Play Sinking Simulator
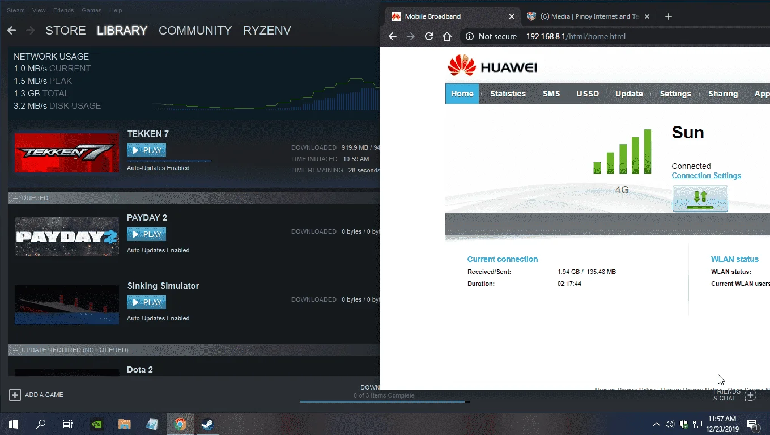Image resolution: width=770 pixels, height=435 pixels. pos(146,302)
